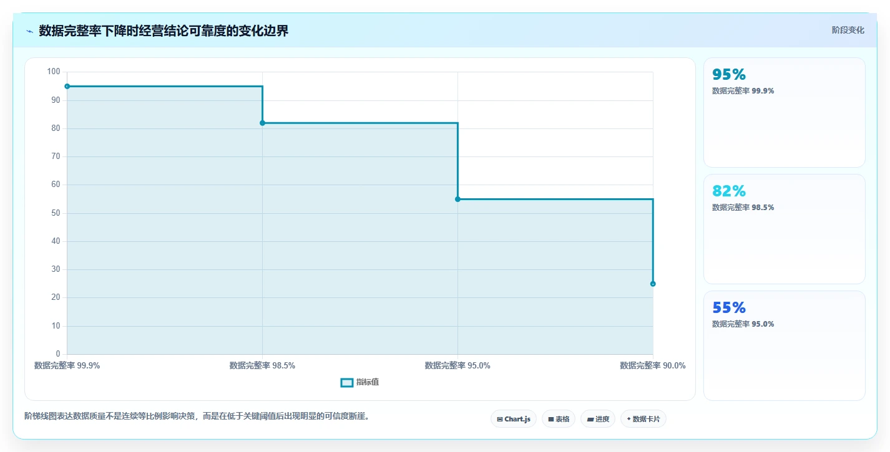Click the lightning icon beside the title
Screen dimensions: 890x452
click(29, 31)
